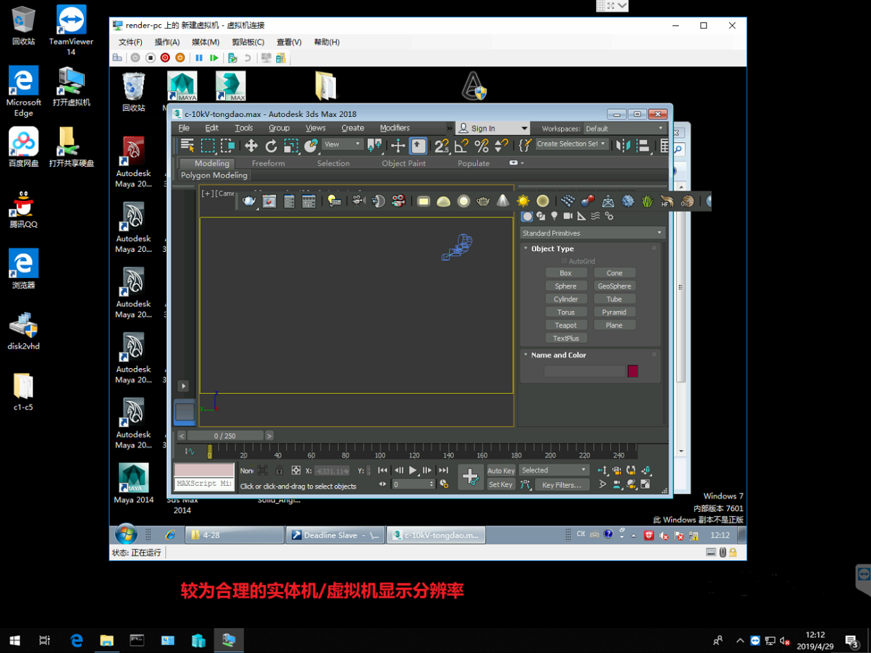Viewport: 871px width, 653px height.
Task: Open the Standard Primitives dropdown
Action: click(x=593, y=233)
